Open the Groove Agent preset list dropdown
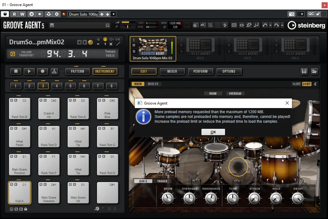Viewport: 328px width, 219px height. click(107, 25)
